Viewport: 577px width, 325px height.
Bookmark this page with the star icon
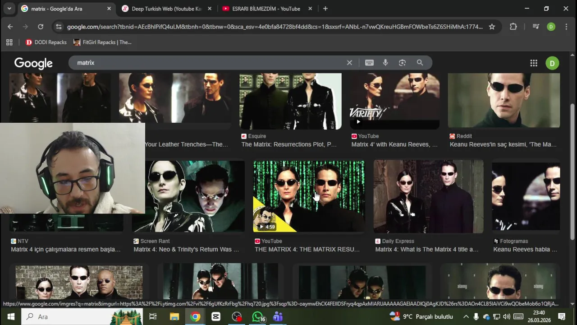[492, 27]
